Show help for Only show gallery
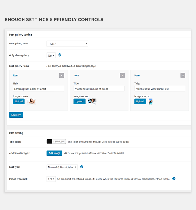The width and height of the screenshot is (196, 210). (60, 55)
